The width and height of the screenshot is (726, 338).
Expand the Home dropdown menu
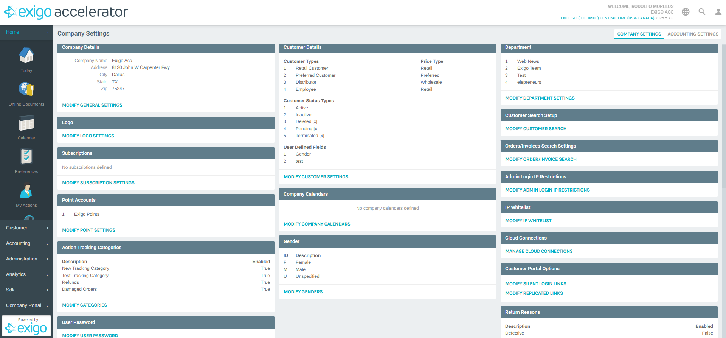tap(26, 32)
